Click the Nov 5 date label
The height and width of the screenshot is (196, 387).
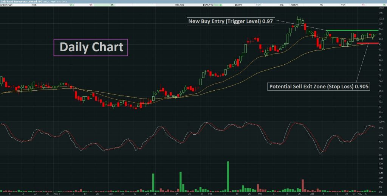pos(57,194)
